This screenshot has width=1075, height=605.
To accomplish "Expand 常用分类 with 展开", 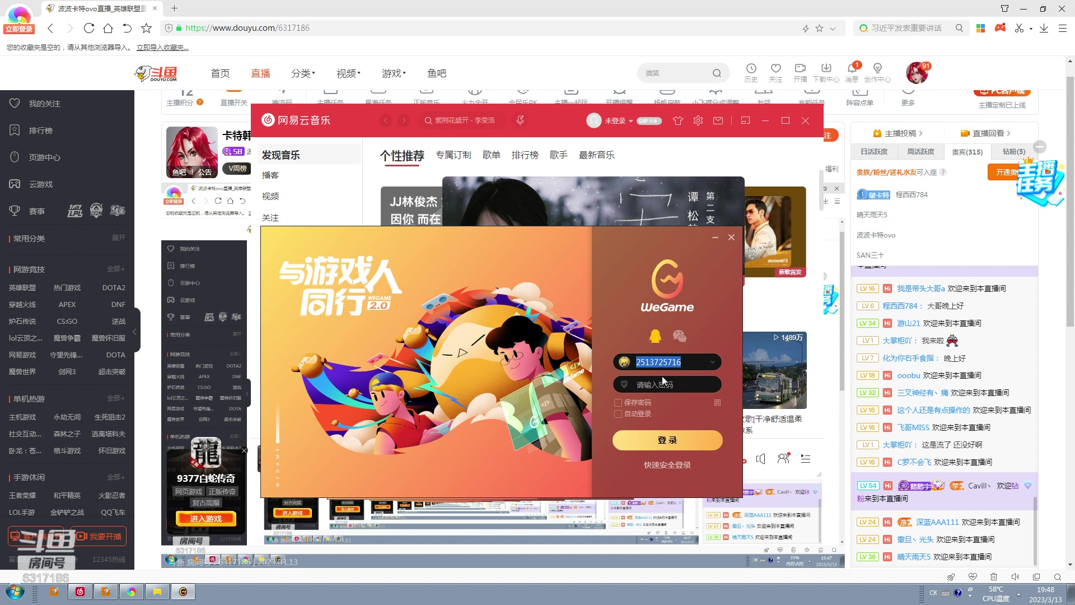I will (x=118, y=238).
